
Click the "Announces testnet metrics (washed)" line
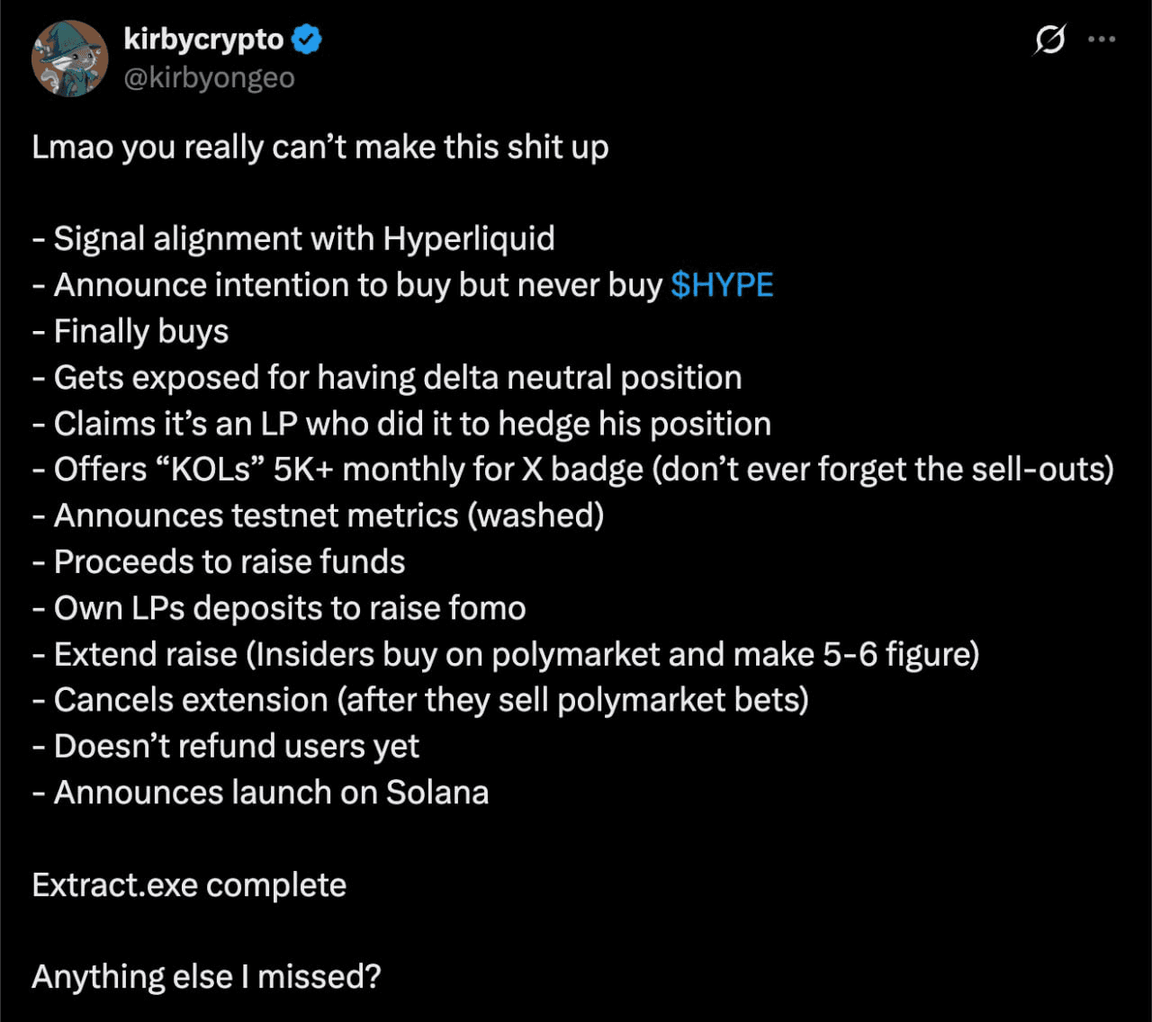(x=318, y=516)
